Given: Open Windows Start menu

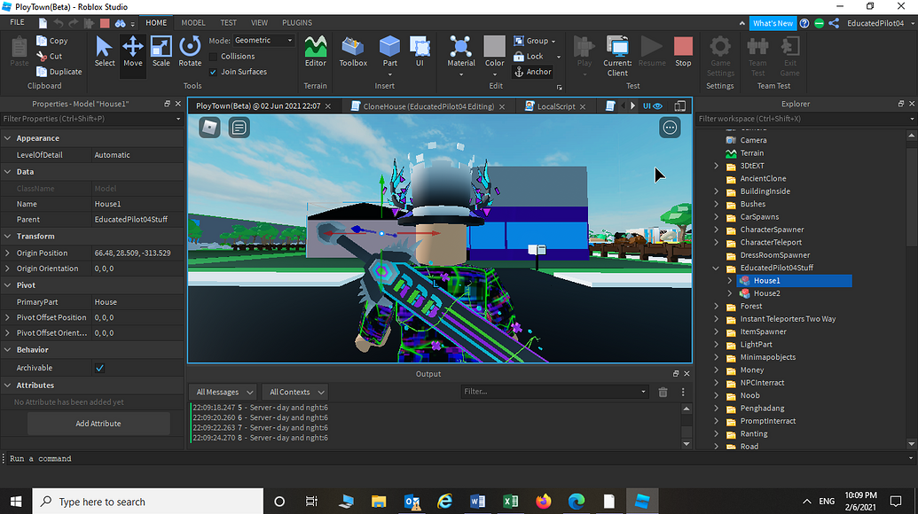Looking at the screenshot, I should click(x=16, y=501).
